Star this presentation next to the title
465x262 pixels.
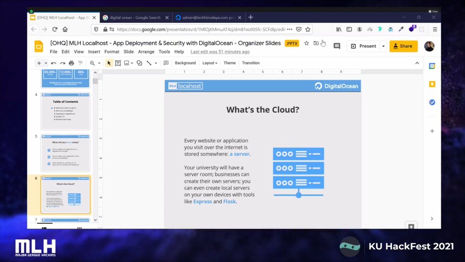tap(307, 43)
